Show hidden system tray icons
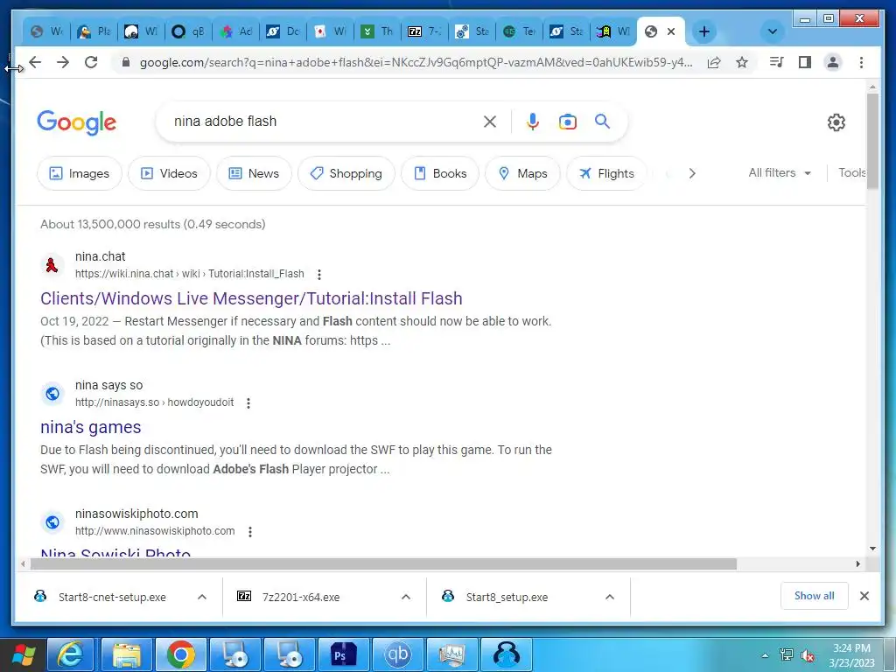 [x=765, y=654]
